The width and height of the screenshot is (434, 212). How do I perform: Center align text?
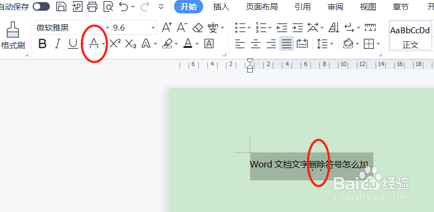[x=256, y=43]
